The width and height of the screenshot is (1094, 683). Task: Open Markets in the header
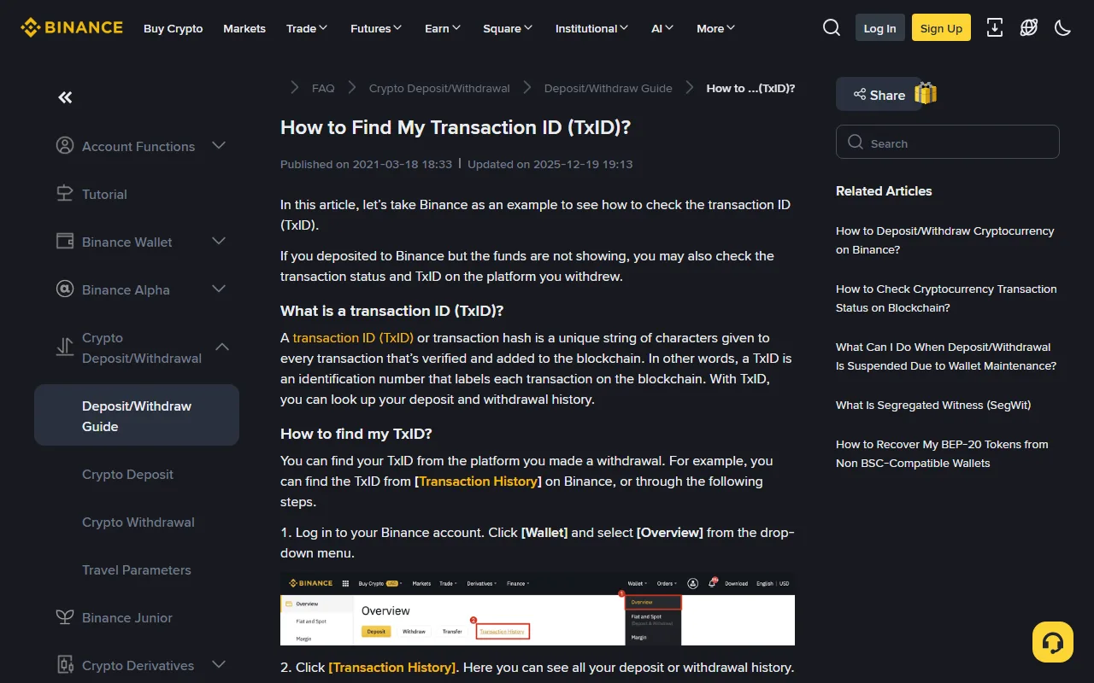click(244, 28)
